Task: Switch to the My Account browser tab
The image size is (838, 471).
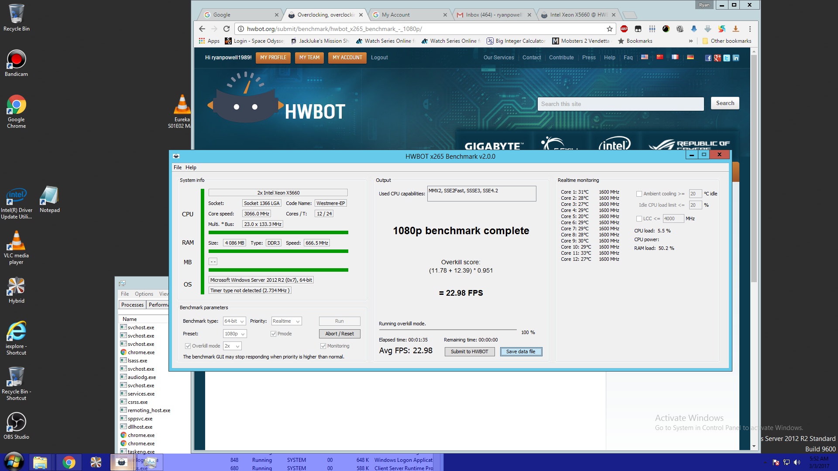Action: pos(410,15)
